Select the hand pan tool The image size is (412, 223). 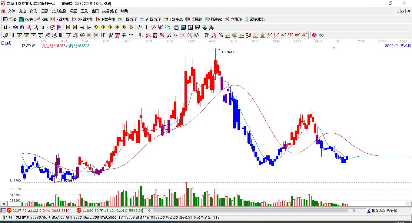click(140, 27)
